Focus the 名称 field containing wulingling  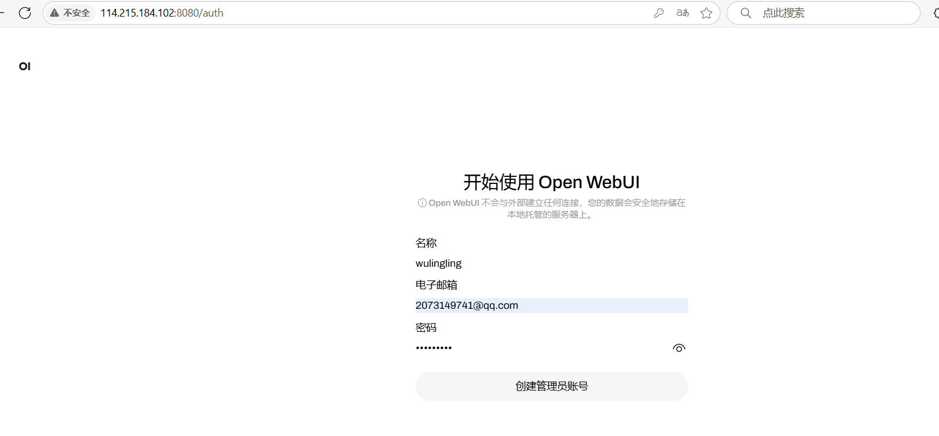[552, 263]
